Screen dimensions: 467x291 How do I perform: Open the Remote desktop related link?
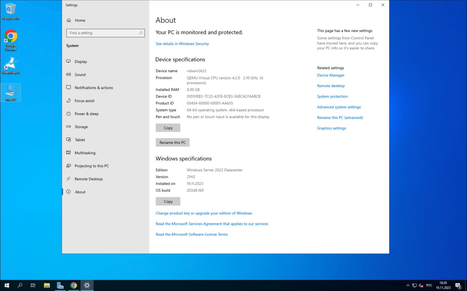(x=331, y=86)
